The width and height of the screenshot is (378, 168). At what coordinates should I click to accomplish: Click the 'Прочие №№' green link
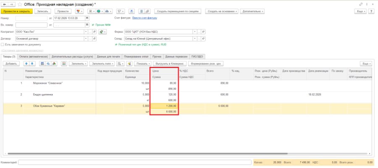coord(102,25)
